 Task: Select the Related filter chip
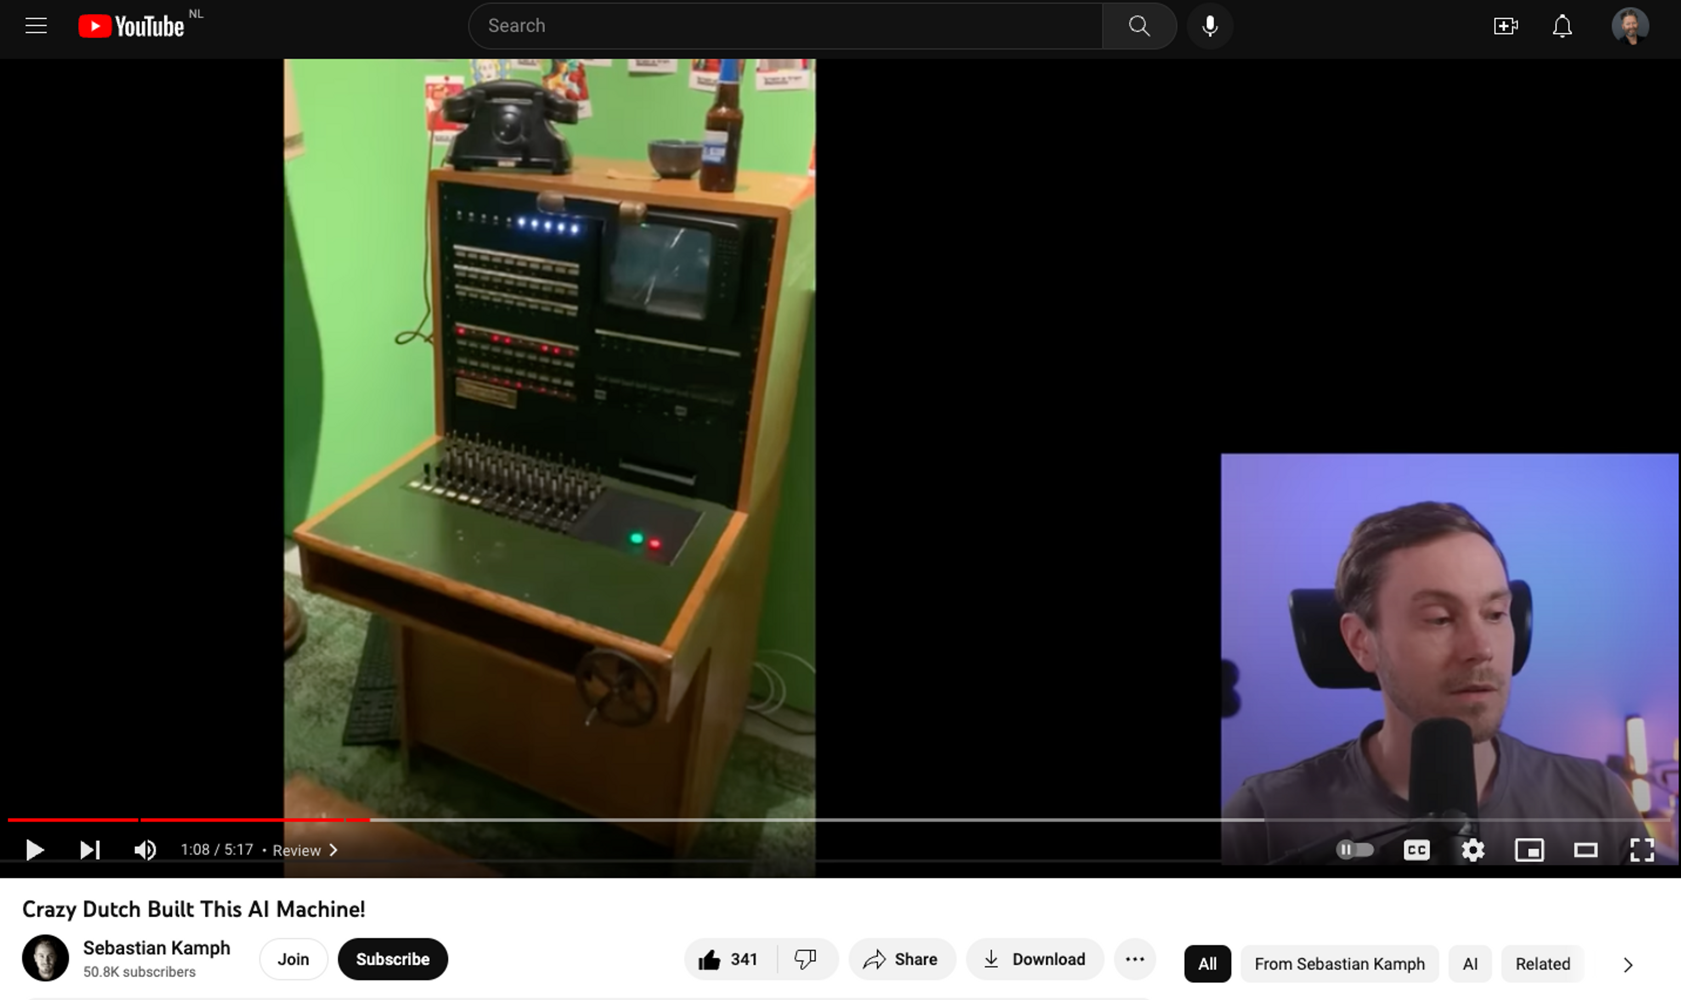pos(1542,964)
